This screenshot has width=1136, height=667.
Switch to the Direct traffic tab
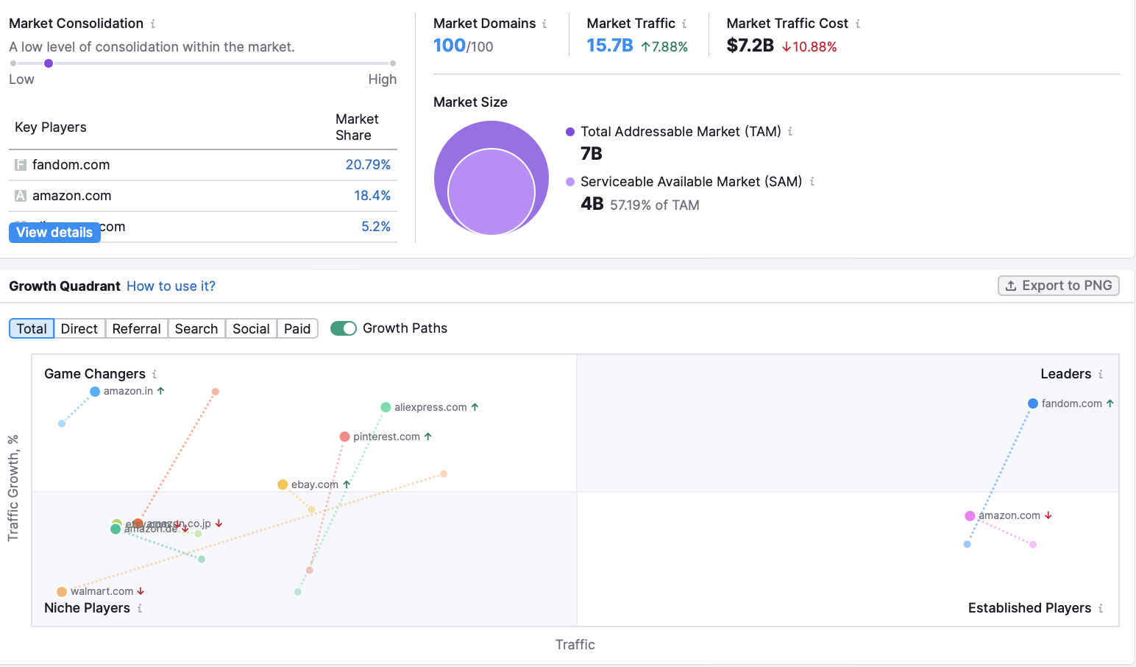79,328
